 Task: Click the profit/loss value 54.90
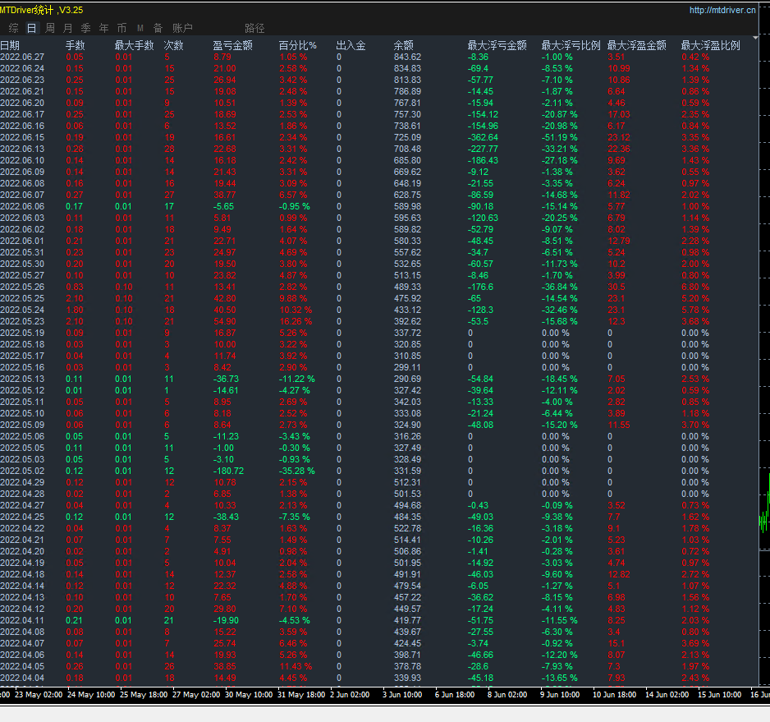click(x=224, y=321)
